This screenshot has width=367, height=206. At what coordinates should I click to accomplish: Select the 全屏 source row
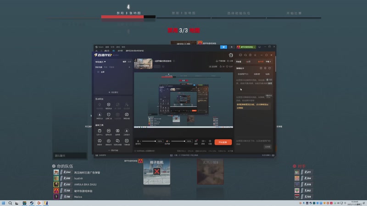(x=113, y=72)
